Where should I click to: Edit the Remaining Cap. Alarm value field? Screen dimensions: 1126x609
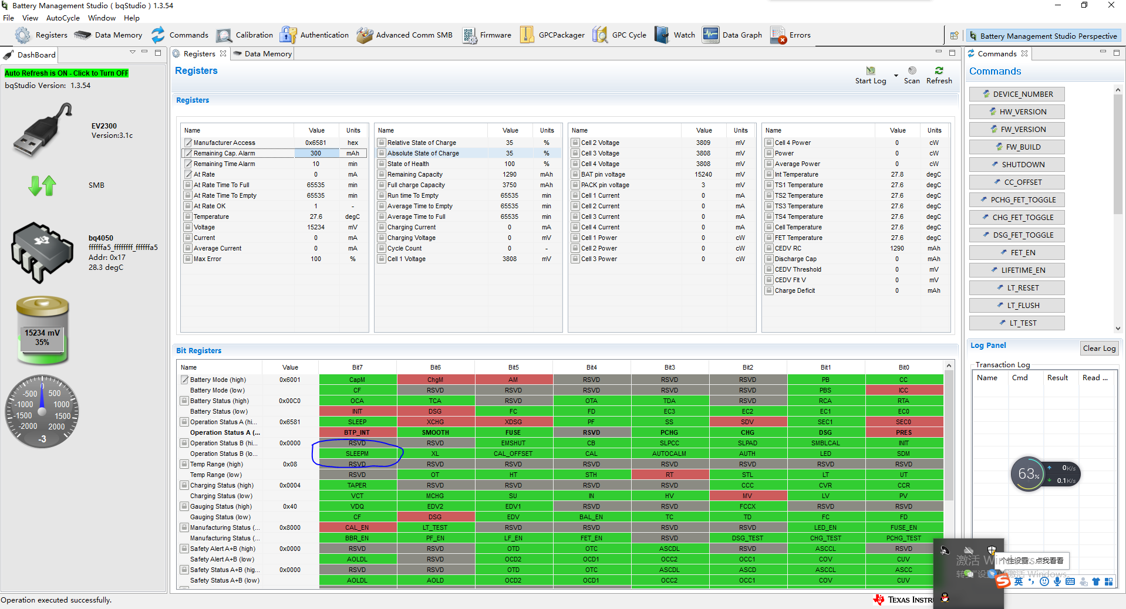[316, 153]
